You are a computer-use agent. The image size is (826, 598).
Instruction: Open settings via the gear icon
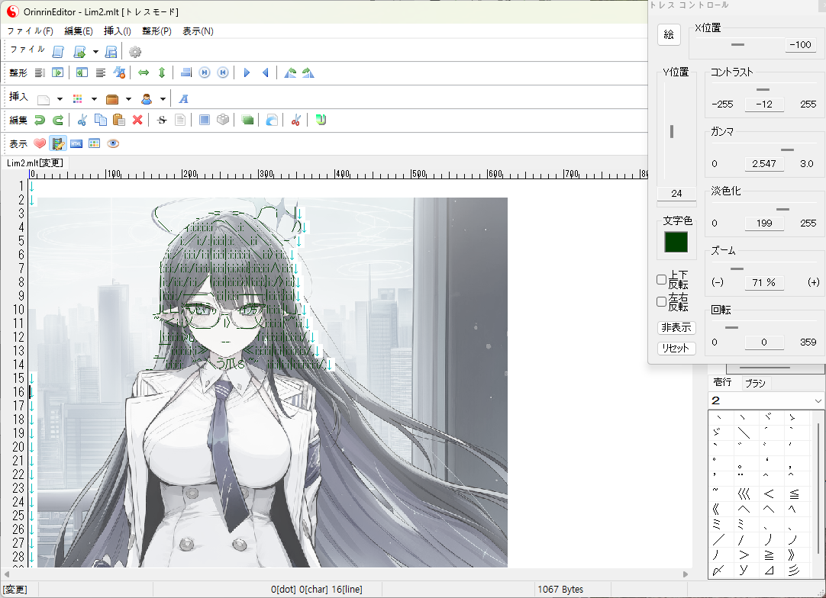point(135,52)
